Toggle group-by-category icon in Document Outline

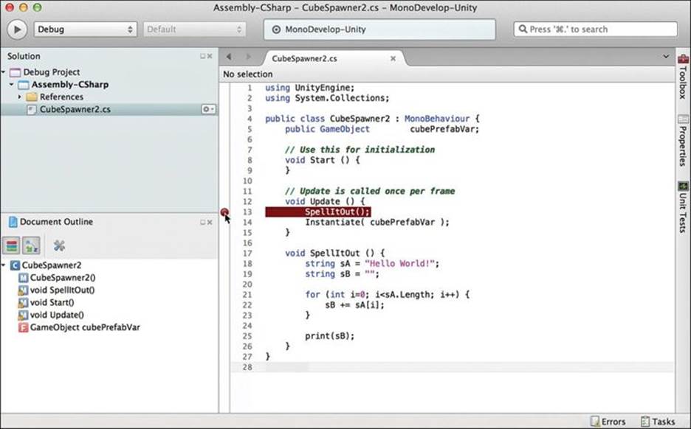pos(12,246)
